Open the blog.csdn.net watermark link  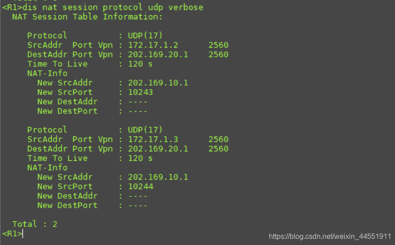330,236
